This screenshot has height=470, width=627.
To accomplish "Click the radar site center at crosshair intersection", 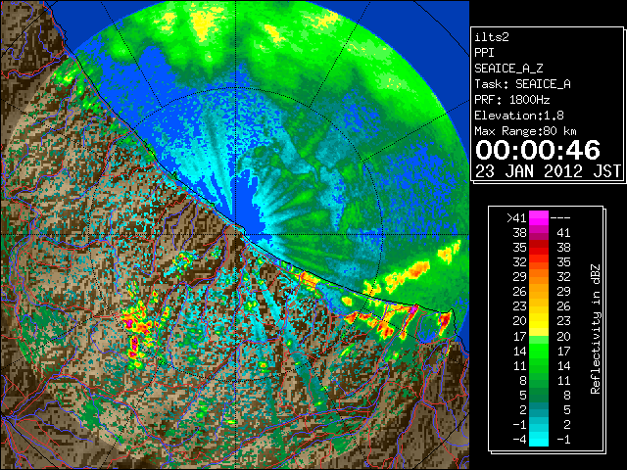I will (x=235, y=235).
